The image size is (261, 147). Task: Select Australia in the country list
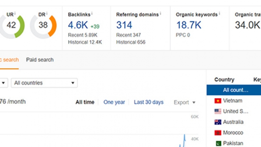coord(233,122)
